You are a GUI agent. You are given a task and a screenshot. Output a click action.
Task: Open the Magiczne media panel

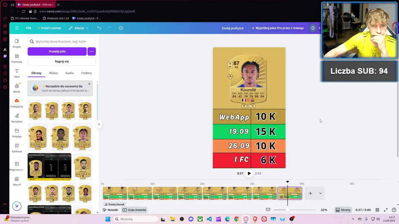click(x=17, y=166)
